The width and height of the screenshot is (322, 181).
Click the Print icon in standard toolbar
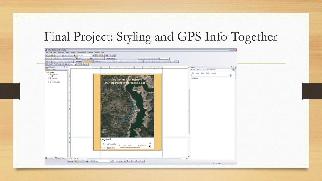point(55,55)
